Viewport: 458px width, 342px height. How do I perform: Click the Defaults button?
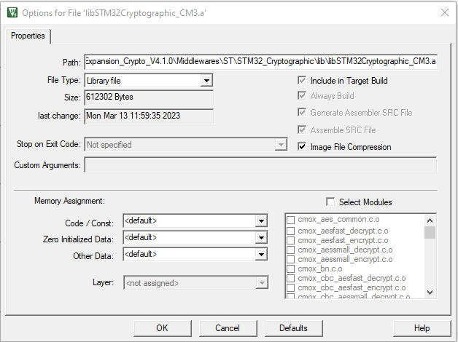click(294, 328)
